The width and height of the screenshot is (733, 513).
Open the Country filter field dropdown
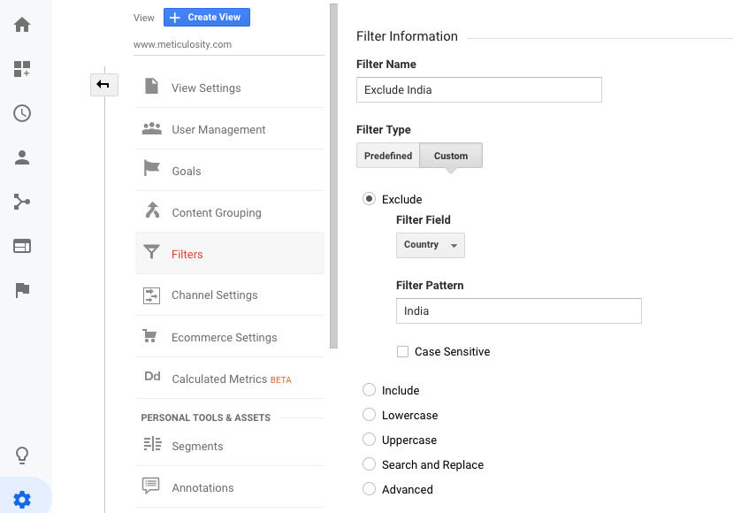[x=431, y=245]
